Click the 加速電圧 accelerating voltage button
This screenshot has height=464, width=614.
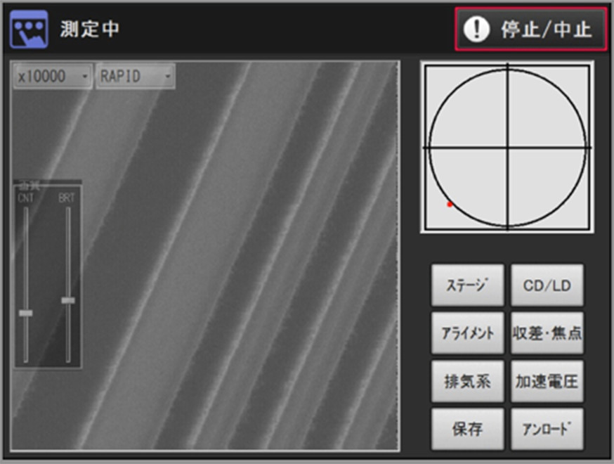click(x=547, y=382)
